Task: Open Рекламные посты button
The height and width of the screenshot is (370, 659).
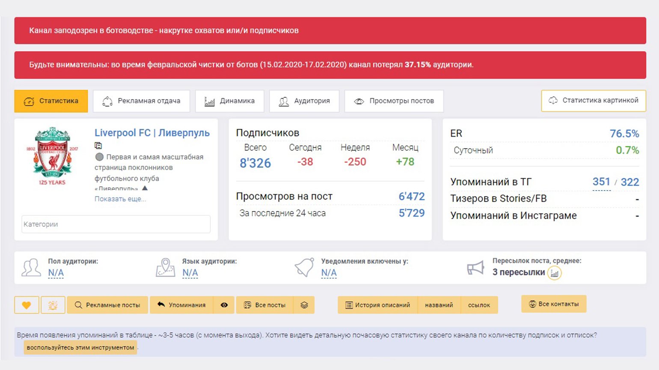Action: [107, 305]
